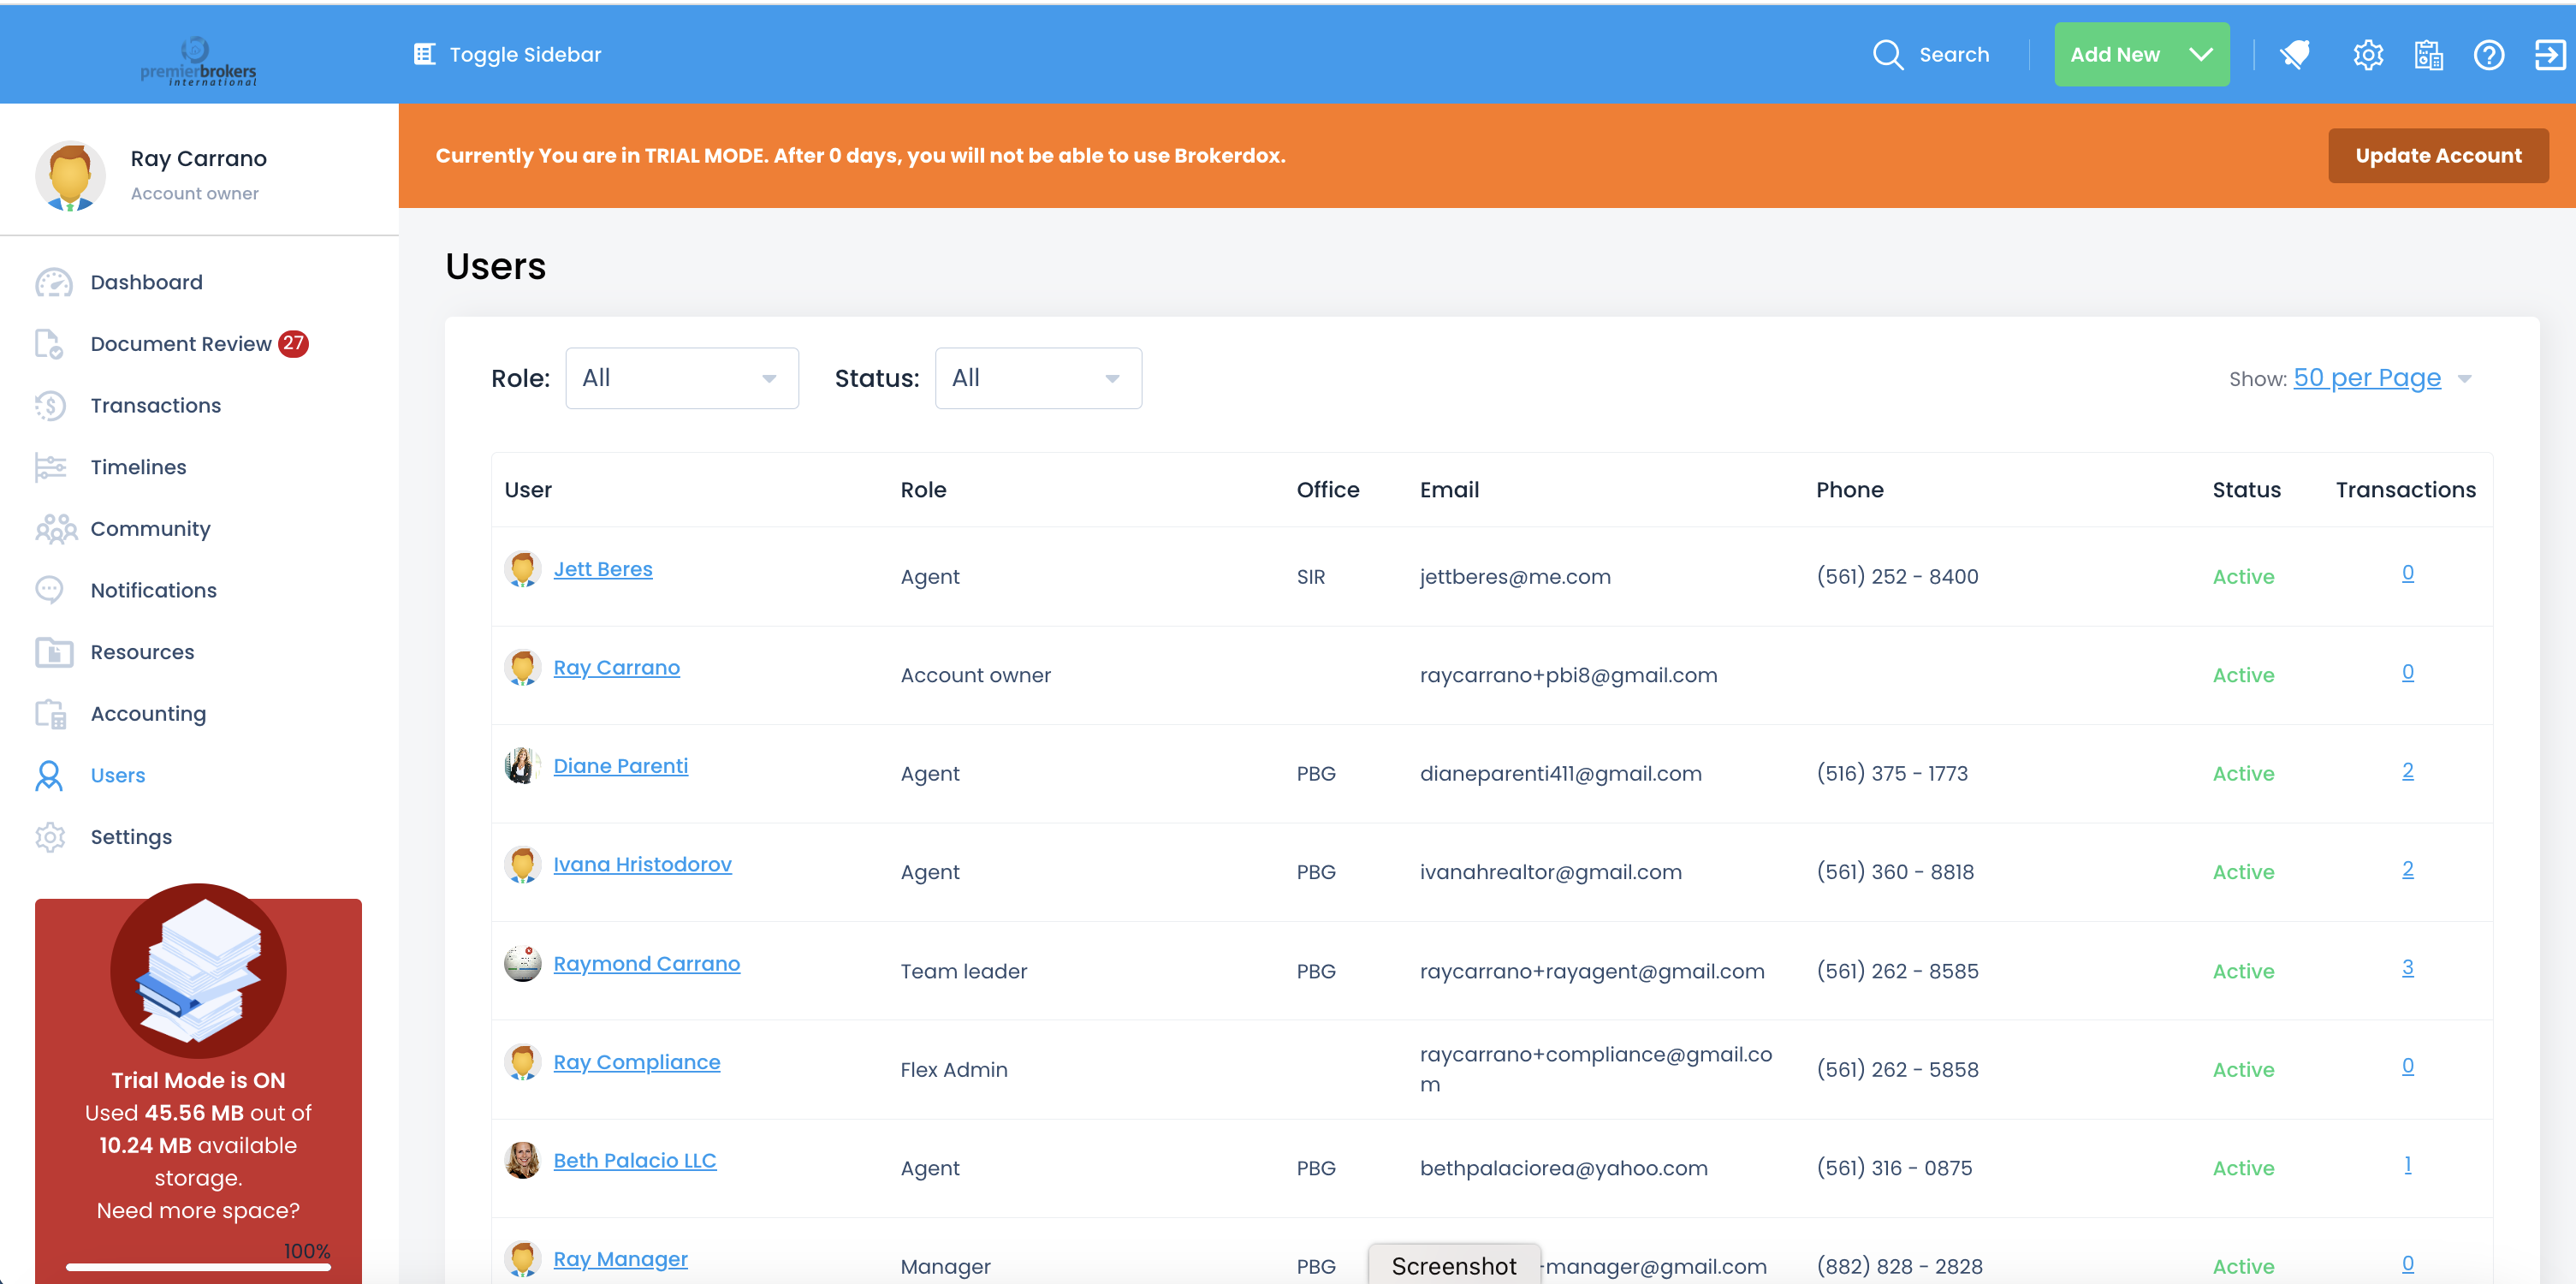Click the phone (516) 375 - 1773
The width and height of the screenshot is (2576, 1284).
(x=1892, y=774)
